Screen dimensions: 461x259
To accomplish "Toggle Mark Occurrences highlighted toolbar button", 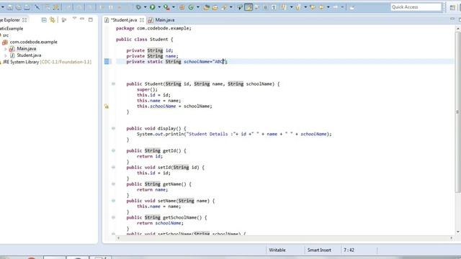I will click(x=249, y=7).
